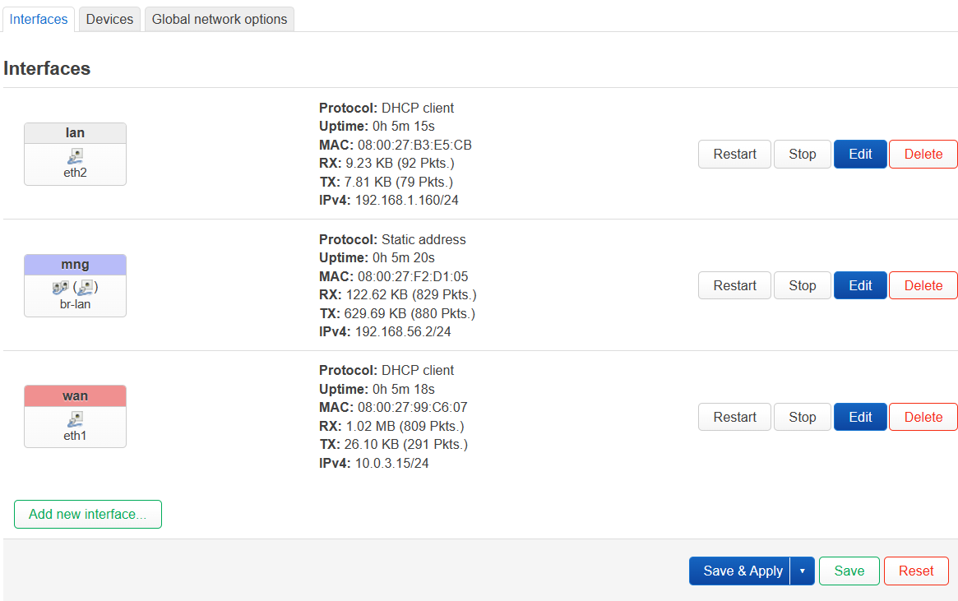
Task: Select the Interfaces tab
Action: tap(39, 19)
